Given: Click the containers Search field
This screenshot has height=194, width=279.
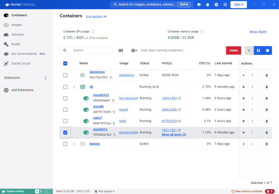Looking at the screenshot, I should [86, 50].
